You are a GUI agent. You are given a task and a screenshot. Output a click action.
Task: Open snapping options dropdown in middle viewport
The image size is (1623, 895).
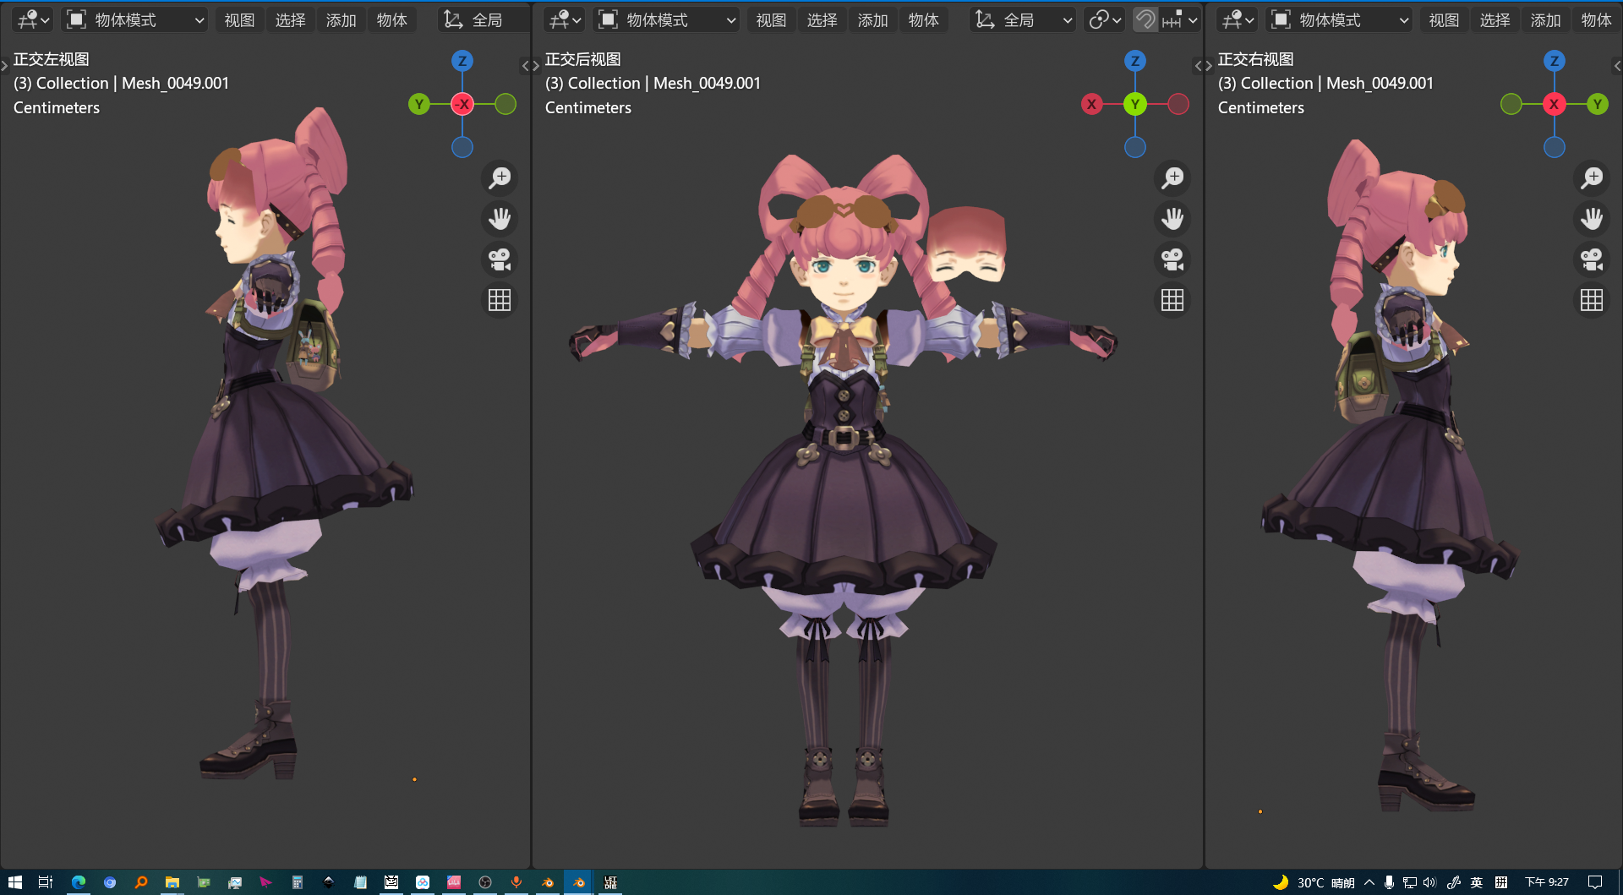[x=1180, y=19]
